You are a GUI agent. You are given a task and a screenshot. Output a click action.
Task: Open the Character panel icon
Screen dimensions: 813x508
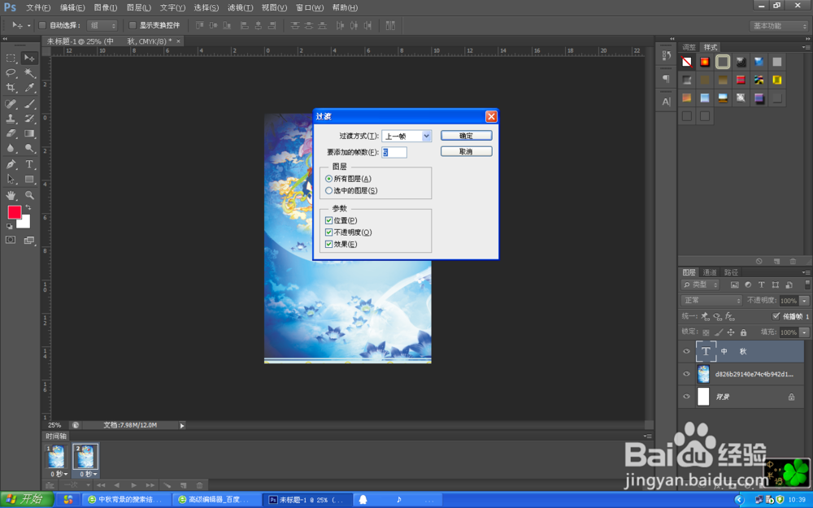tap(667, 102)
